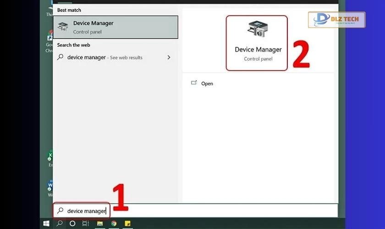Click the taskbar search magnifier icon
This screenshot has height=229, width=385.
click(x=59, y=224)
